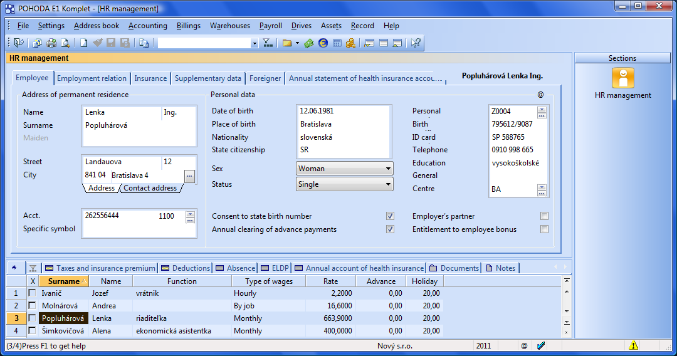Click the table vertical scrollbar down arrow
Viewport: 677px width, 356px height.
(567, 311)
